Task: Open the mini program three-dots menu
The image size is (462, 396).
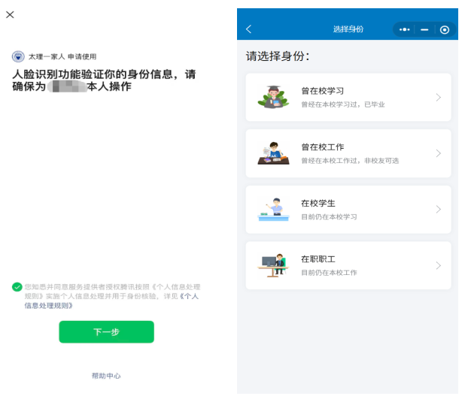Action: [405, 29]
